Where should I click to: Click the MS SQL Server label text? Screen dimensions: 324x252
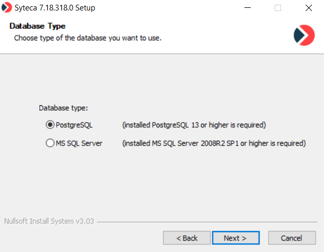point(79,143)
